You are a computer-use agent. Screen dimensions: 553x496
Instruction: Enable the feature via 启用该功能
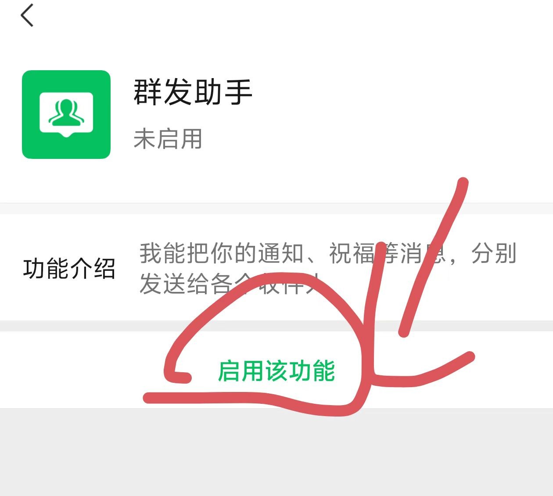coord(276,370)
